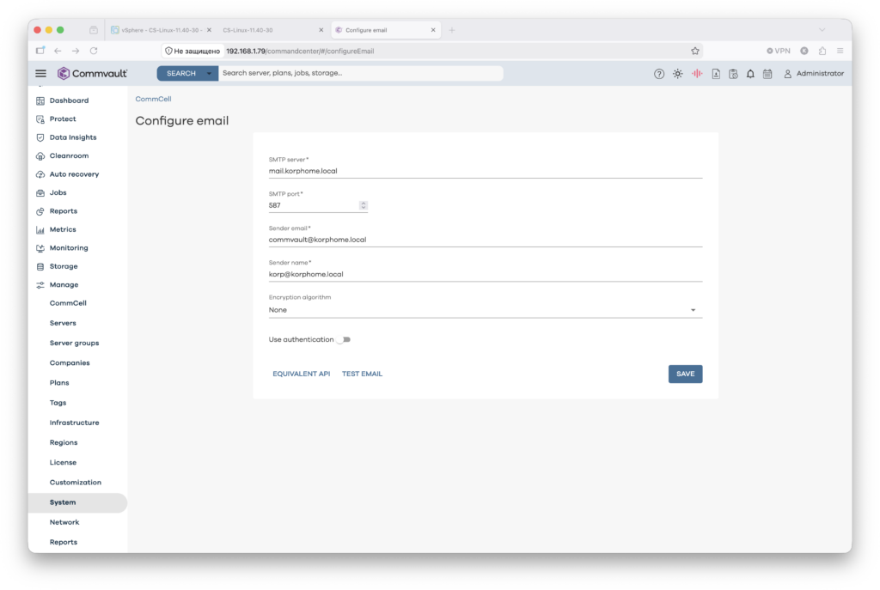Image resolution: width=880 pixels, height=590 pixels.
Task: Open the hamburger navigation menu
Action: pyautogui.click(x=41, y=74)
